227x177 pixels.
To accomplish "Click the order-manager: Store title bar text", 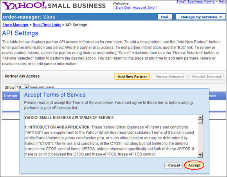I will [x=29, y=17].
